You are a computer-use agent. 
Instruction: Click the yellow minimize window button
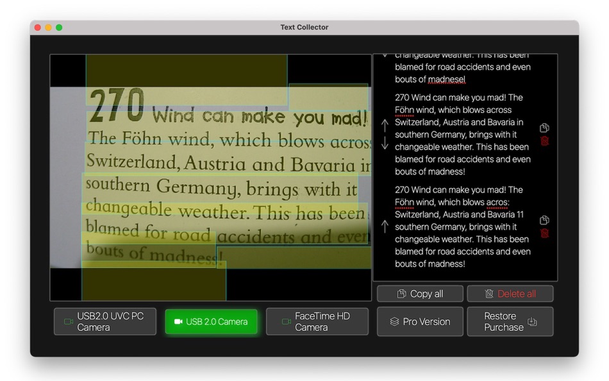click(x=48, y=28)
